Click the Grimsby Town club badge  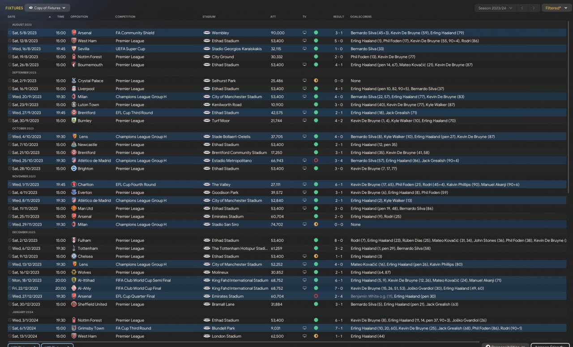pos(74,328)
